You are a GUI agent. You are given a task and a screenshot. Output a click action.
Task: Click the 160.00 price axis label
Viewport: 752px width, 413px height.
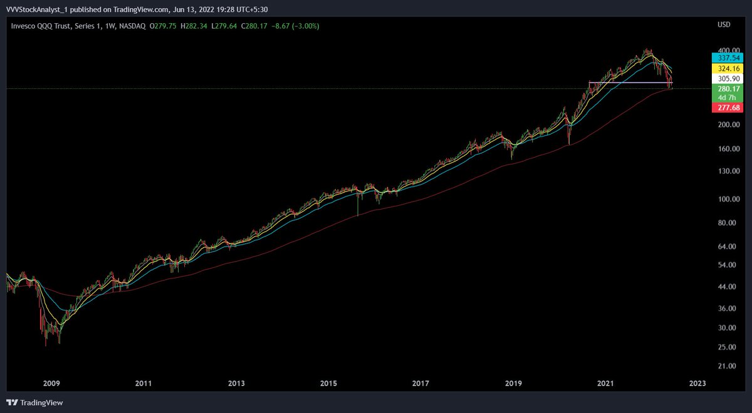[x=728, y=149]
